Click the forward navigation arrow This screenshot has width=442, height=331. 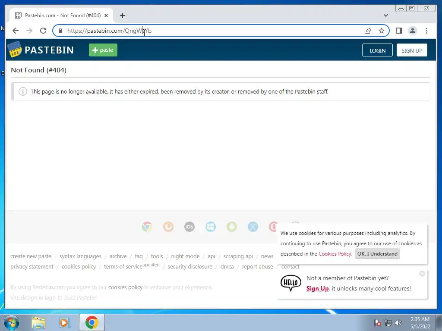pos(29,31)
